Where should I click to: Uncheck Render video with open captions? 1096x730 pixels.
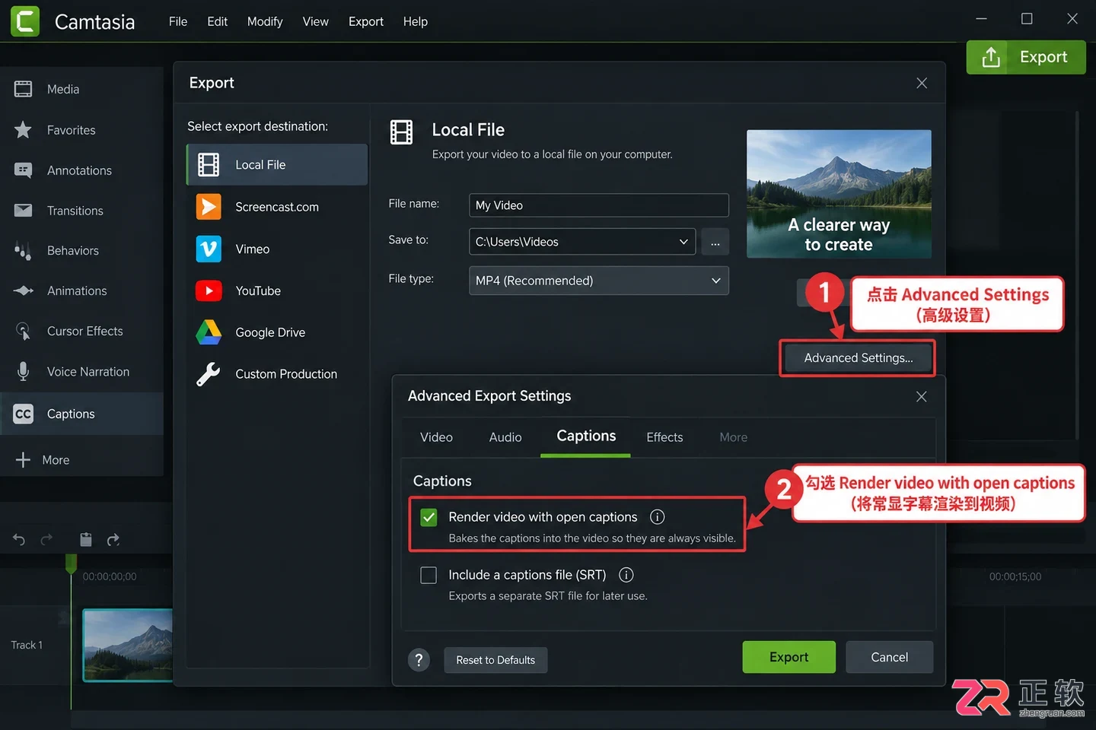coord(429,518)
